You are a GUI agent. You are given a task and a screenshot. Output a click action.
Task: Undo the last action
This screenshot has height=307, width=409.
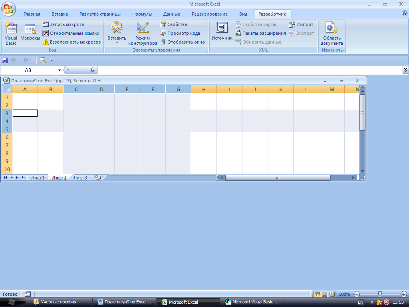[x=13, y=60]
